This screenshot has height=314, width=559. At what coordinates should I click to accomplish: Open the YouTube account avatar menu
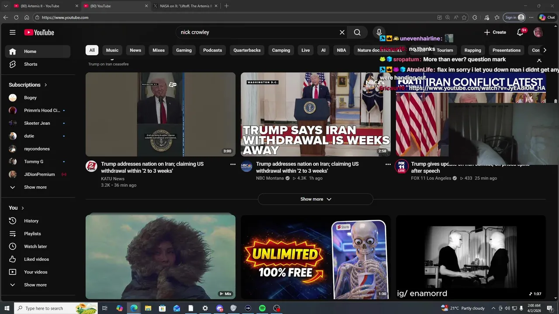(x=538, y=32)
